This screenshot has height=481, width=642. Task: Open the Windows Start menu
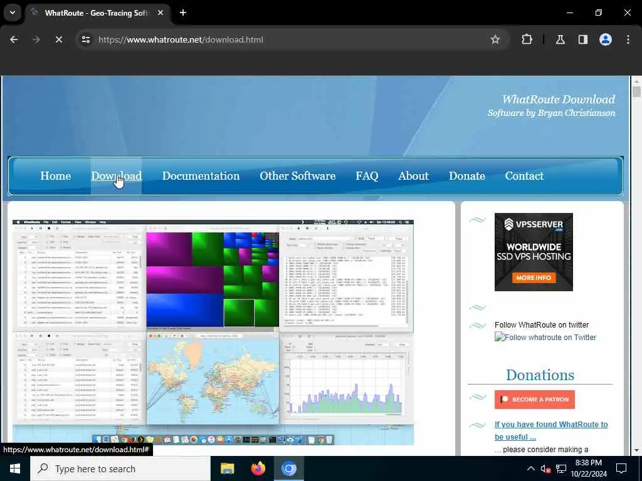click(x=15, y=468)
